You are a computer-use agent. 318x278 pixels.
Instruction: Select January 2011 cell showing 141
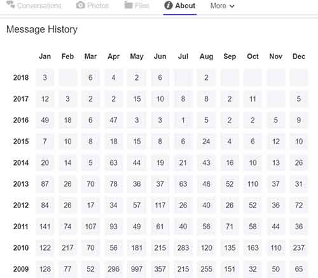45,227
